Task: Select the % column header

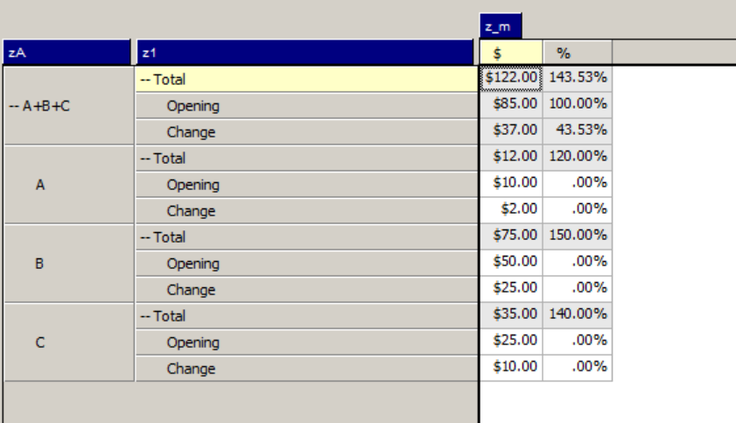Action: tap(577, 53)
